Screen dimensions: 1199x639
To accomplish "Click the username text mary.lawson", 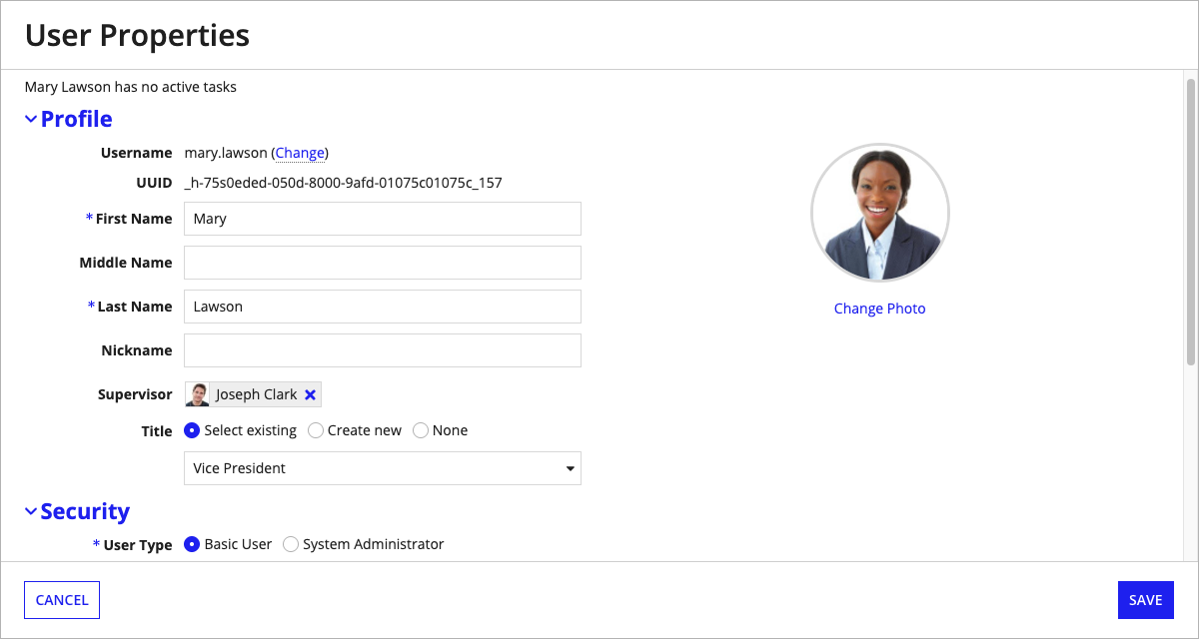I will coord(226,153).
